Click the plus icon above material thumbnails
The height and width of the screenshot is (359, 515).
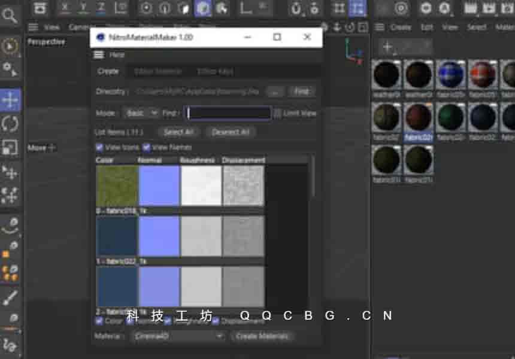pos(388,47)
